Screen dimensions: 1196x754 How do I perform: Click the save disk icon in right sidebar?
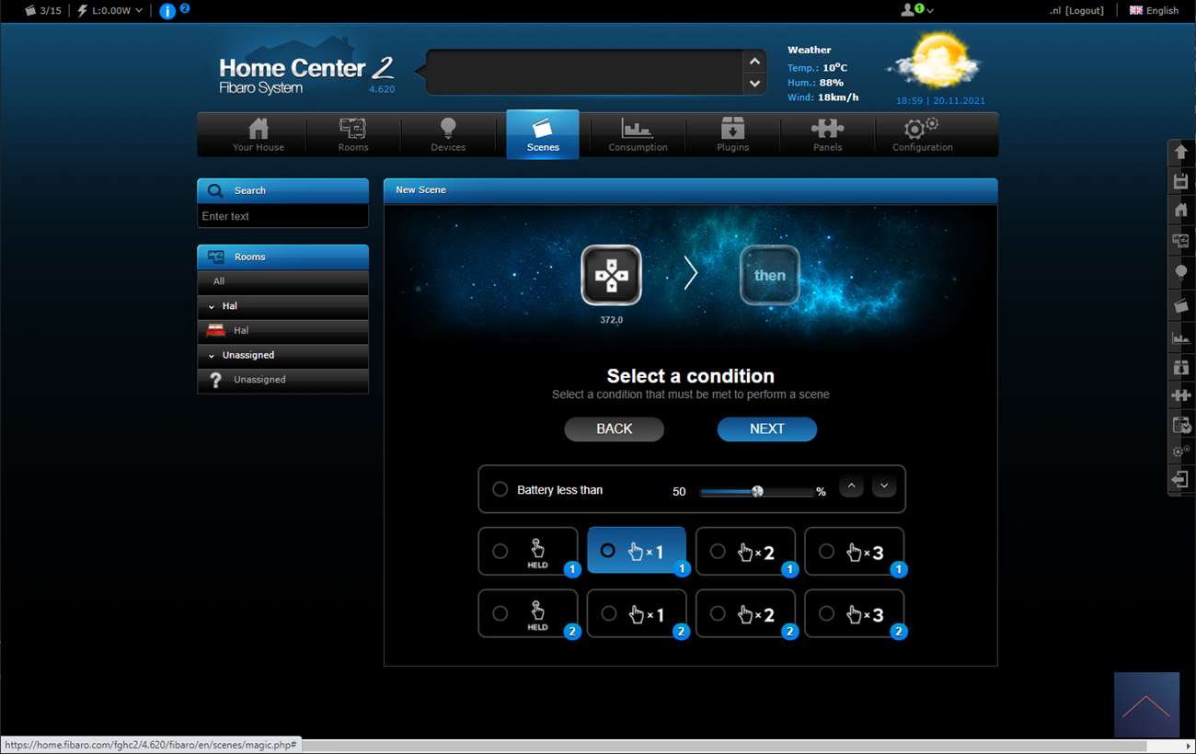1180,182
